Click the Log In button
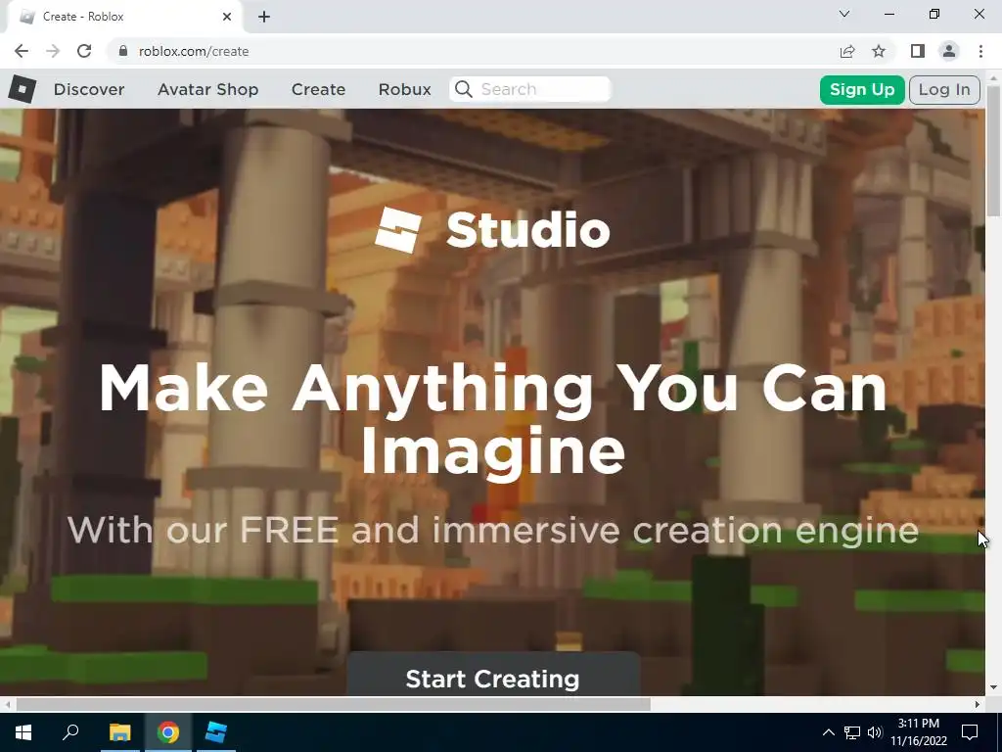This screenshot has height=752, width=1002. (x=944, y=89)
